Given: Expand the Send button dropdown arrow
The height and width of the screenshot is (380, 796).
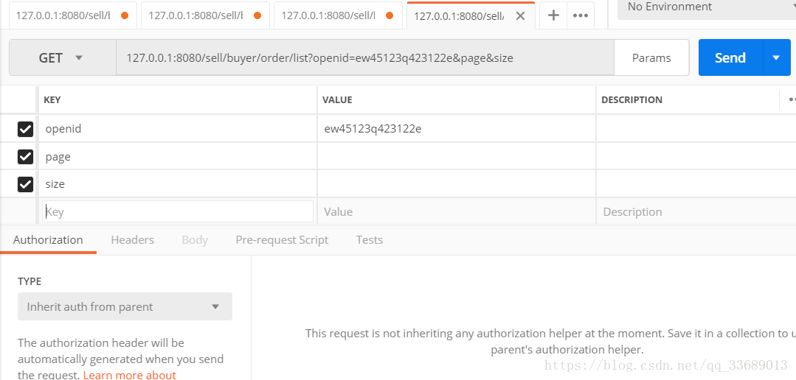Looking at the screenshot, I should [x=776, y=57].
